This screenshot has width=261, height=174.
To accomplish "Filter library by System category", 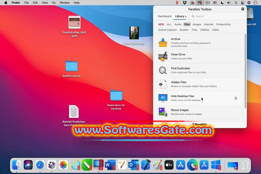I will point(184,30).
